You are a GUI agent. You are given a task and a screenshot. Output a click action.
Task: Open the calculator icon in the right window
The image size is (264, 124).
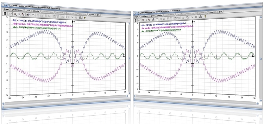pyautogui.click(x=136, y=20)
